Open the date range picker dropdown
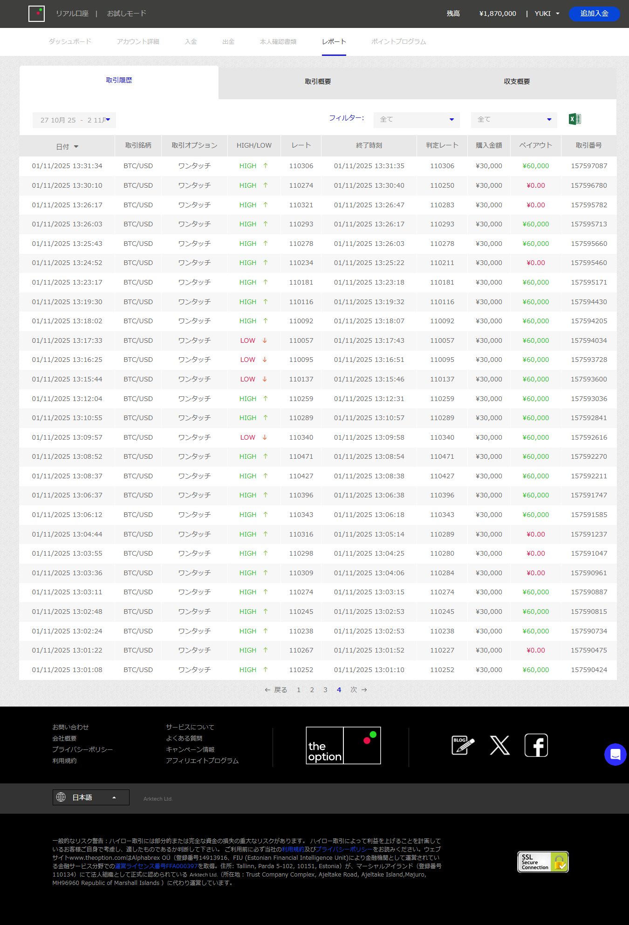The height and width of the screenshot is (925, 629). pyautogui.click(x=74, y=120)
